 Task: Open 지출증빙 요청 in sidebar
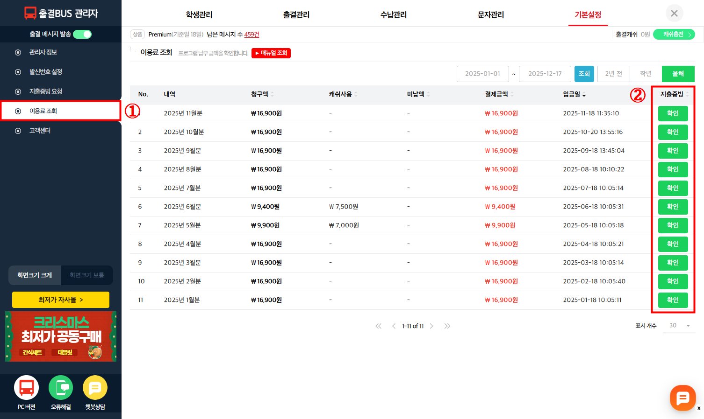click(x=46, y=91)
